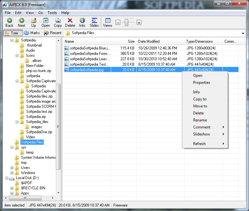Sort by the Name column header
Image resolution: width=249 pixels, height=211 pixels.
pyautogui.click(x=87, y=41)
